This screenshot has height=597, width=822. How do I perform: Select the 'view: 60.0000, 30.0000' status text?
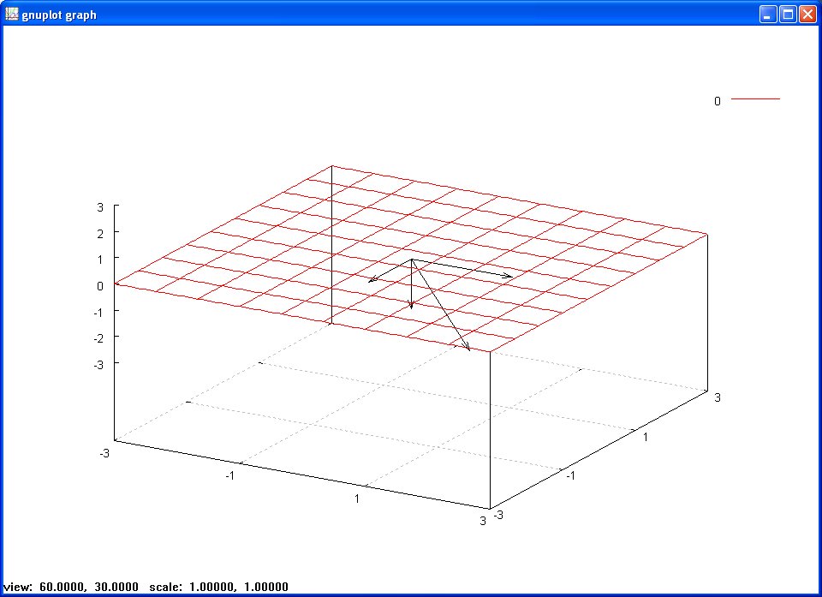point(71,587)
